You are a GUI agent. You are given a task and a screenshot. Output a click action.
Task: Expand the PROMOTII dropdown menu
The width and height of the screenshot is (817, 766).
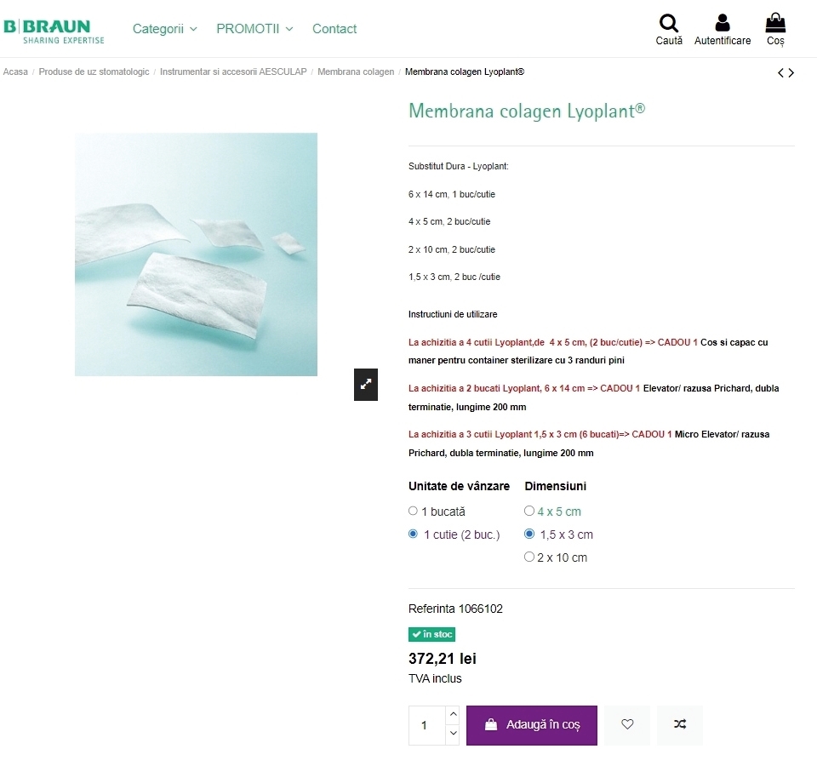pos(254,29)
